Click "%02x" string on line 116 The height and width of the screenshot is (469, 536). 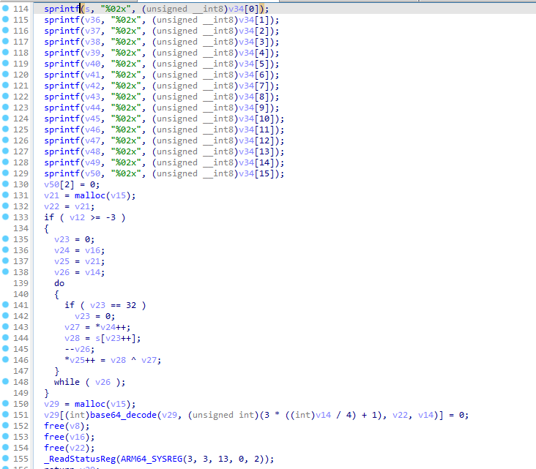[126, 31]
